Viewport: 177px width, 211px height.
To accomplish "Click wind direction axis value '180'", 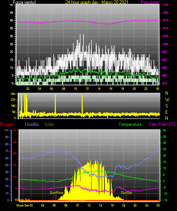I will click(13, 106).
